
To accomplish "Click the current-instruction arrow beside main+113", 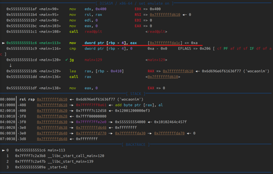I will tap(4, 43).
